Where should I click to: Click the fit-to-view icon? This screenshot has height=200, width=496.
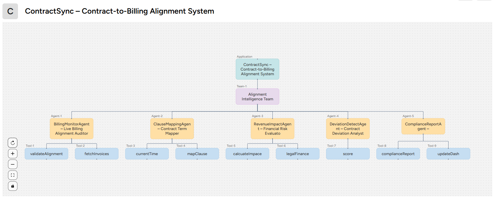[13, 175]
